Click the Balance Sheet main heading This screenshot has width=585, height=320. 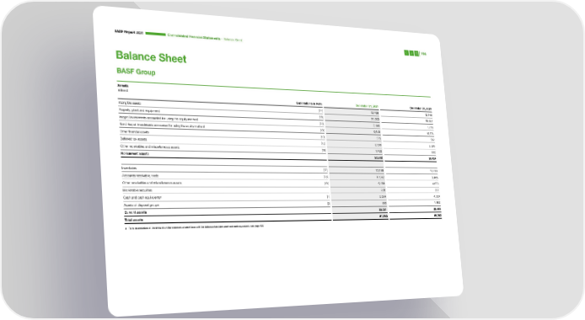pos(151,57)
